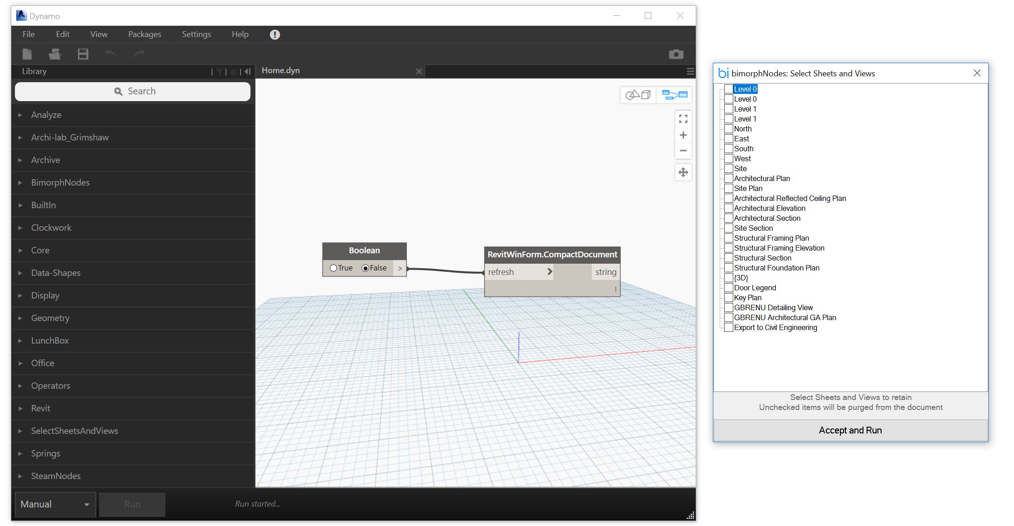Switch to geometry preview mode icon
This screenshot has width=1014, height=526.
[637, 95]
